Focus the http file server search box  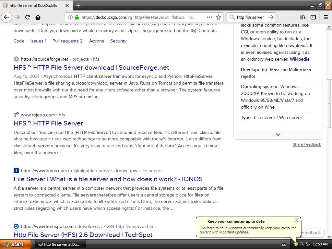(251, 17)
